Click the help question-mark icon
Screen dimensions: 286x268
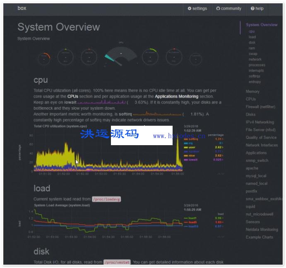point(252,8)
